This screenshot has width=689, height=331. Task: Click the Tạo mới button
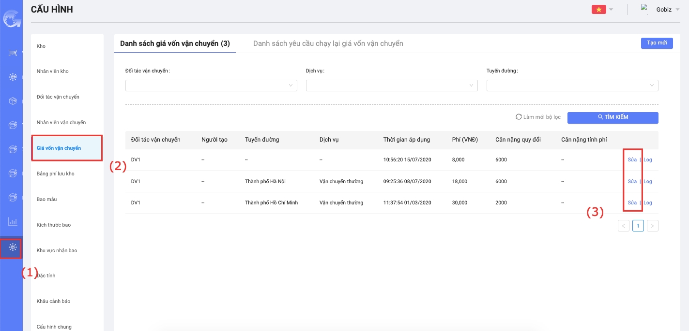(x=657, y=43)
